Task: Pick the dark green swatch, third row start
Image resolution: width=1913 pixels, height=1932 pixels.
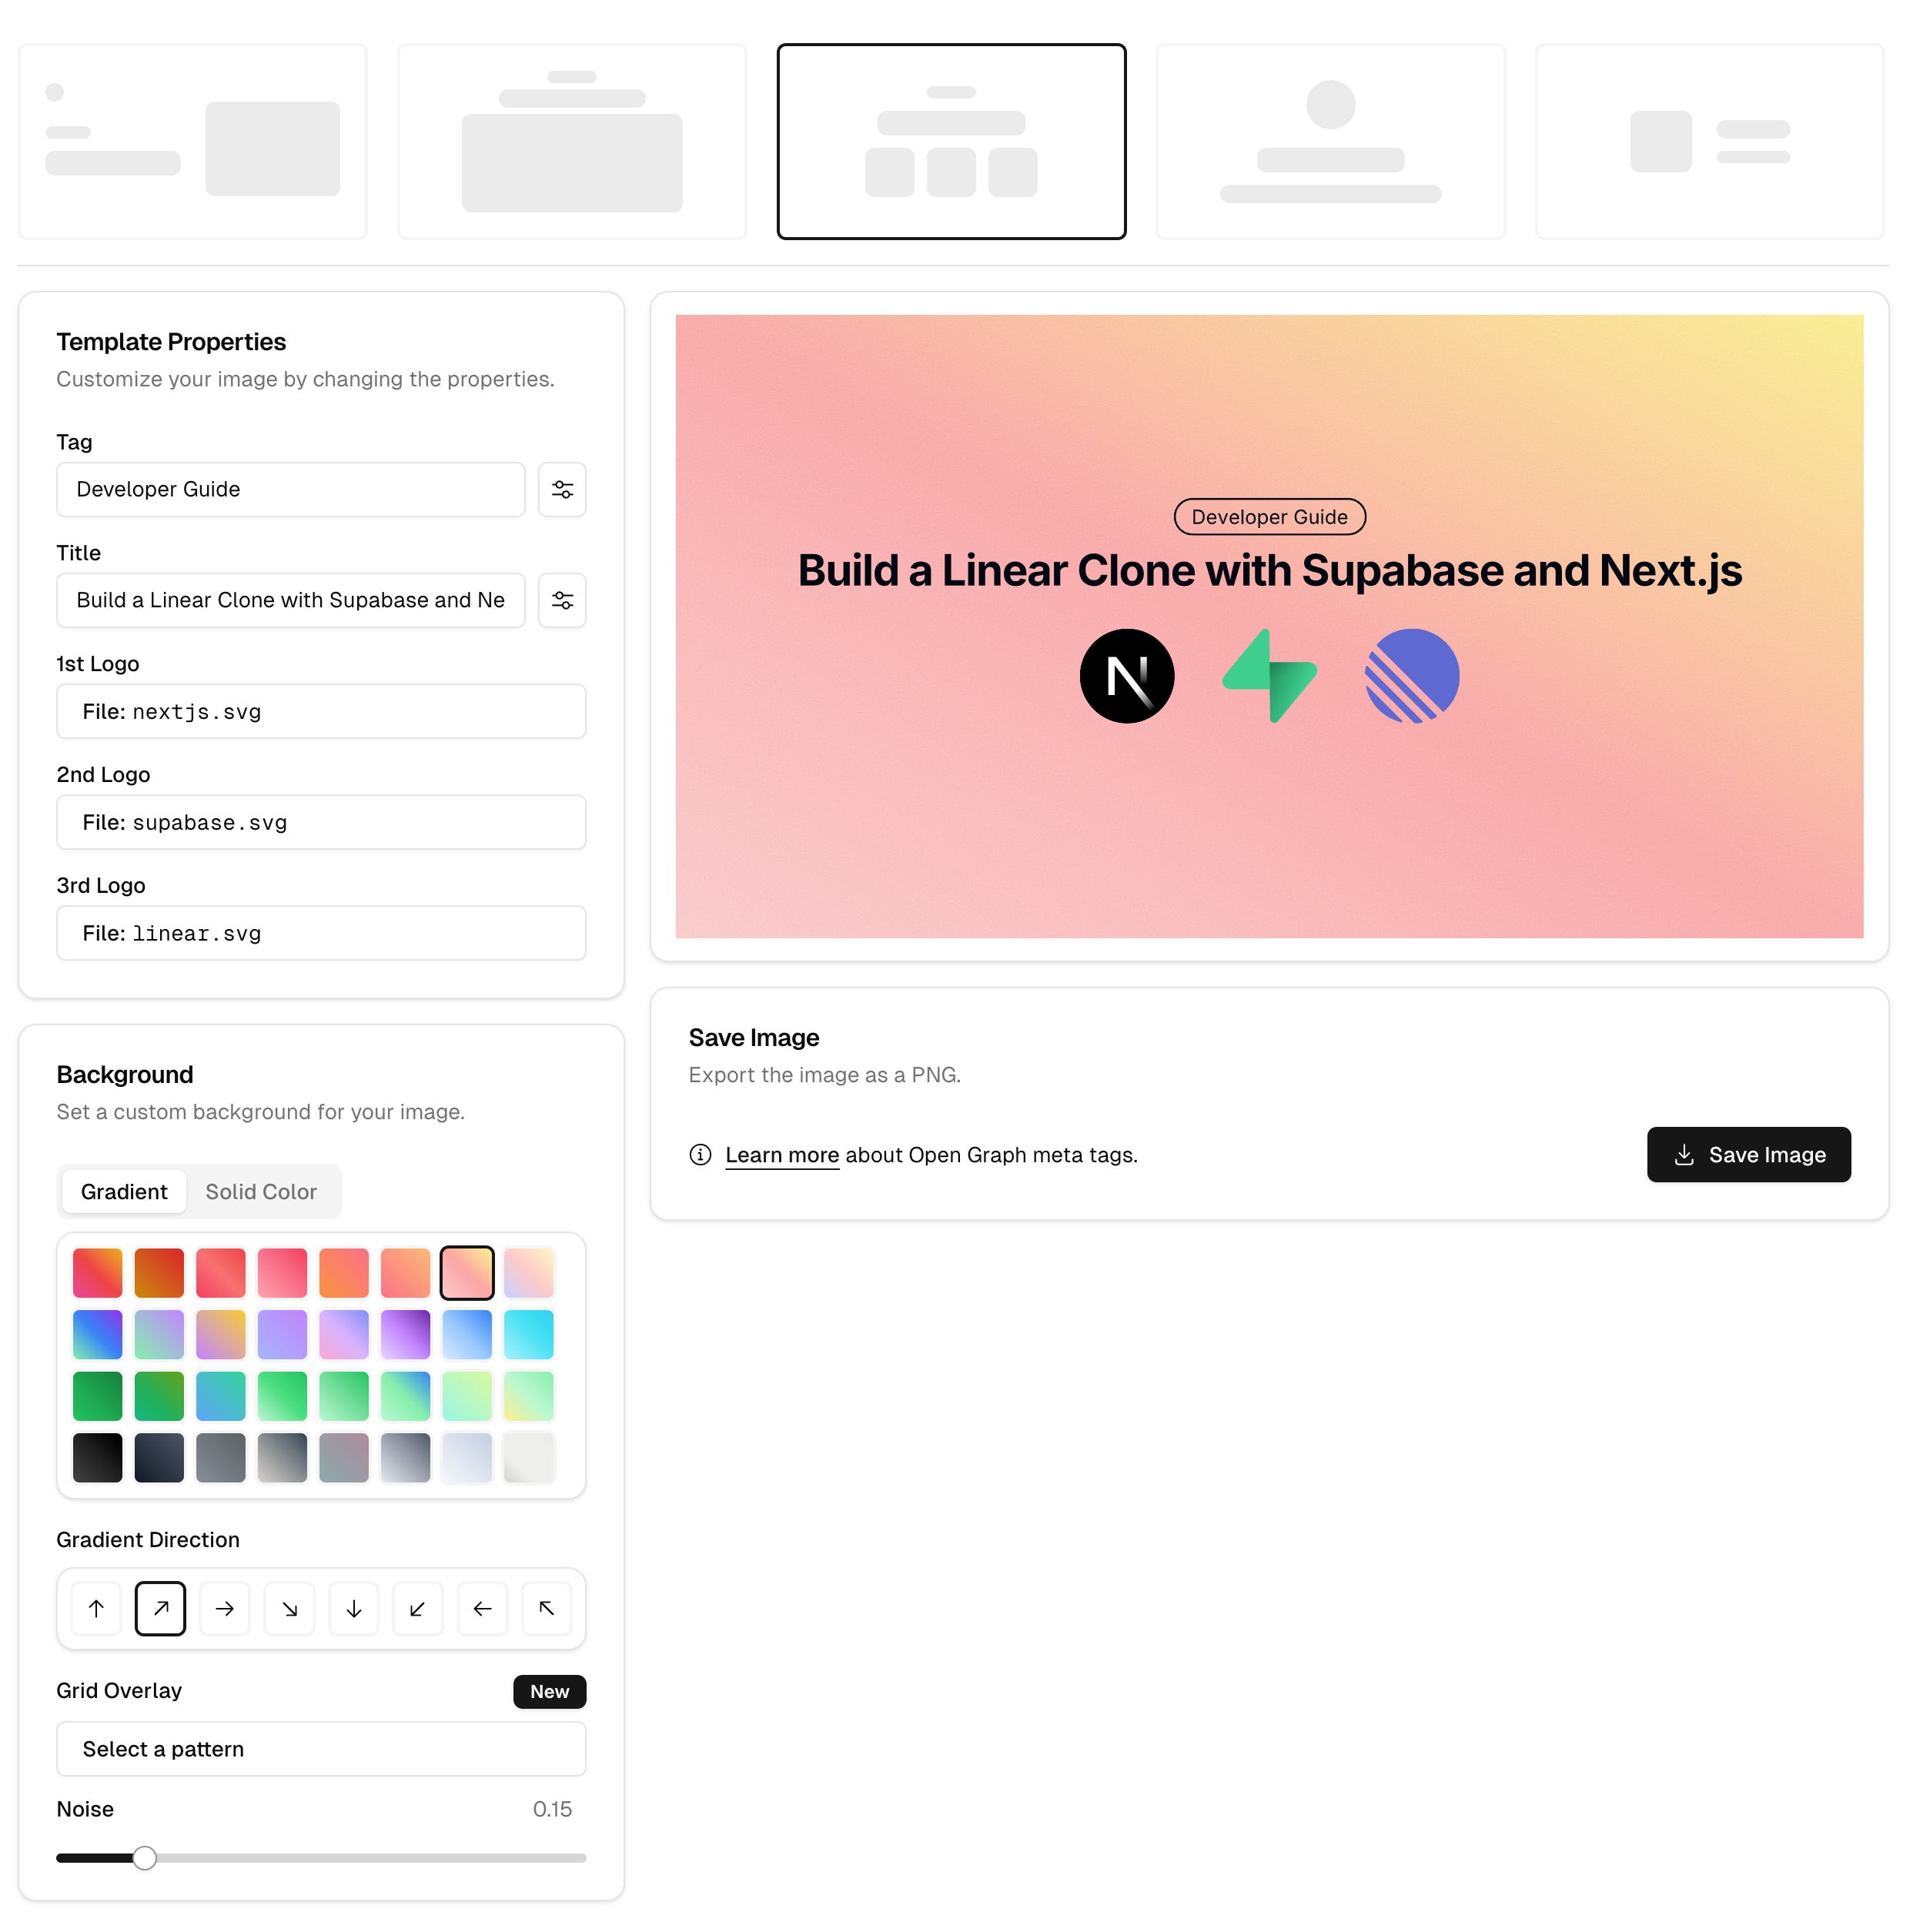Action: [x=98, y=1396]
